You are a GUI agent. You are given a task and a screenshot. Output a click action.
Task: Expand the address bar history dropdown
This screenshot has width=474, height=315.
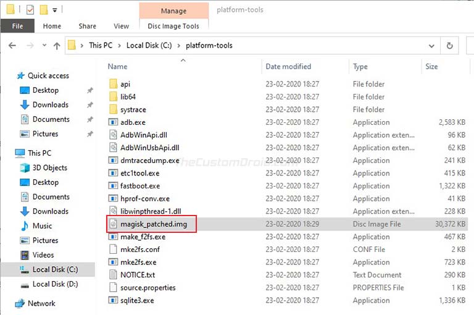[431, 46]
